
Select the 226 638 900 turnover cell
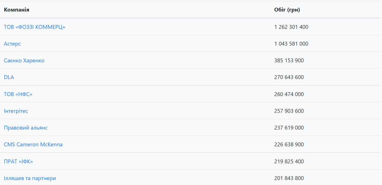[289, 144]
